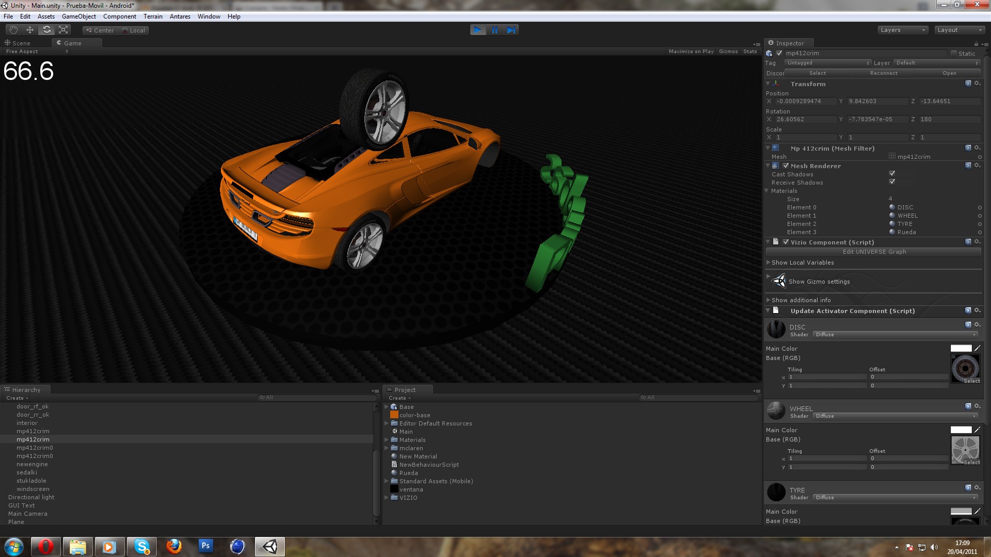Select the Hand pan tool

(x=13, y=30)
